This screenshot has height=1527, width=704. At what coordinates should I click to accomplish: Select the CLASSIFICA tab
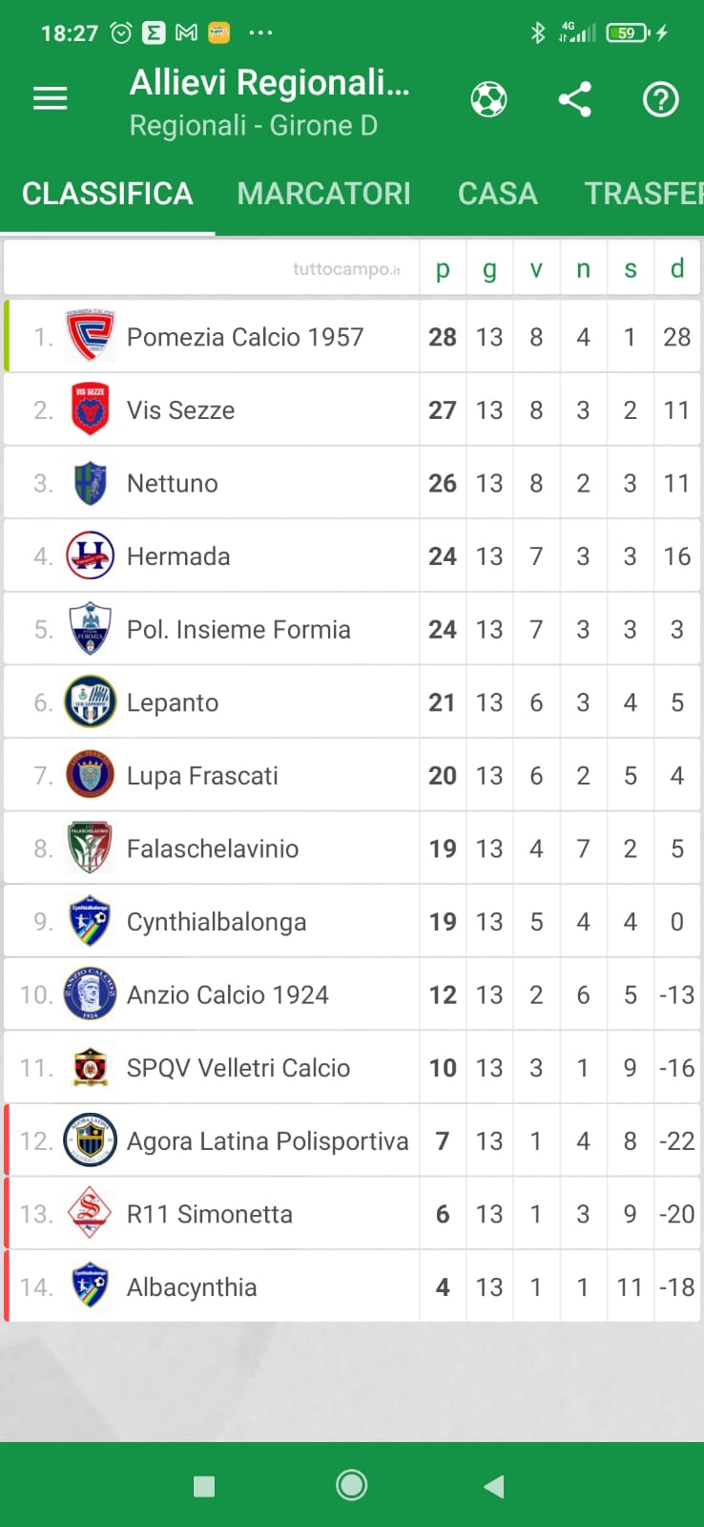(x=107, y=194)
